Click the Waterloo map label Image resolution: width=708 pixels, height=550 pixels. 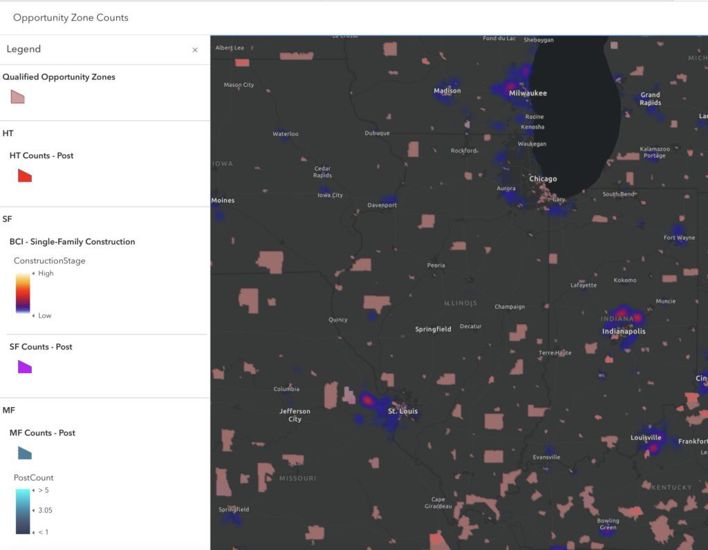[x=286, y=134]
